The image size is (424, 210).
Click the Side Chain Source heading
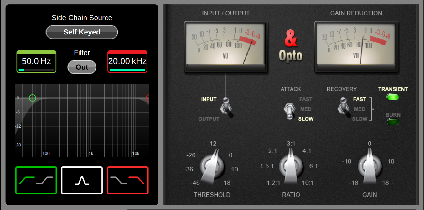(82, 18)
